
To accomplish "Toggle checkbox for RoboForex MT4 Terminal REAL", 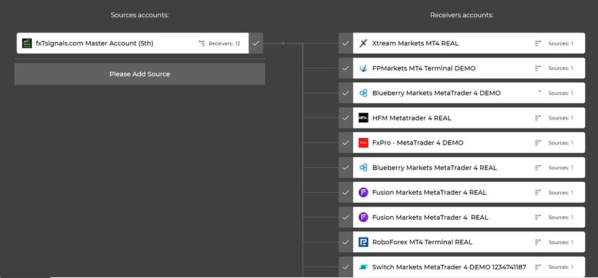I will [346, 242].
